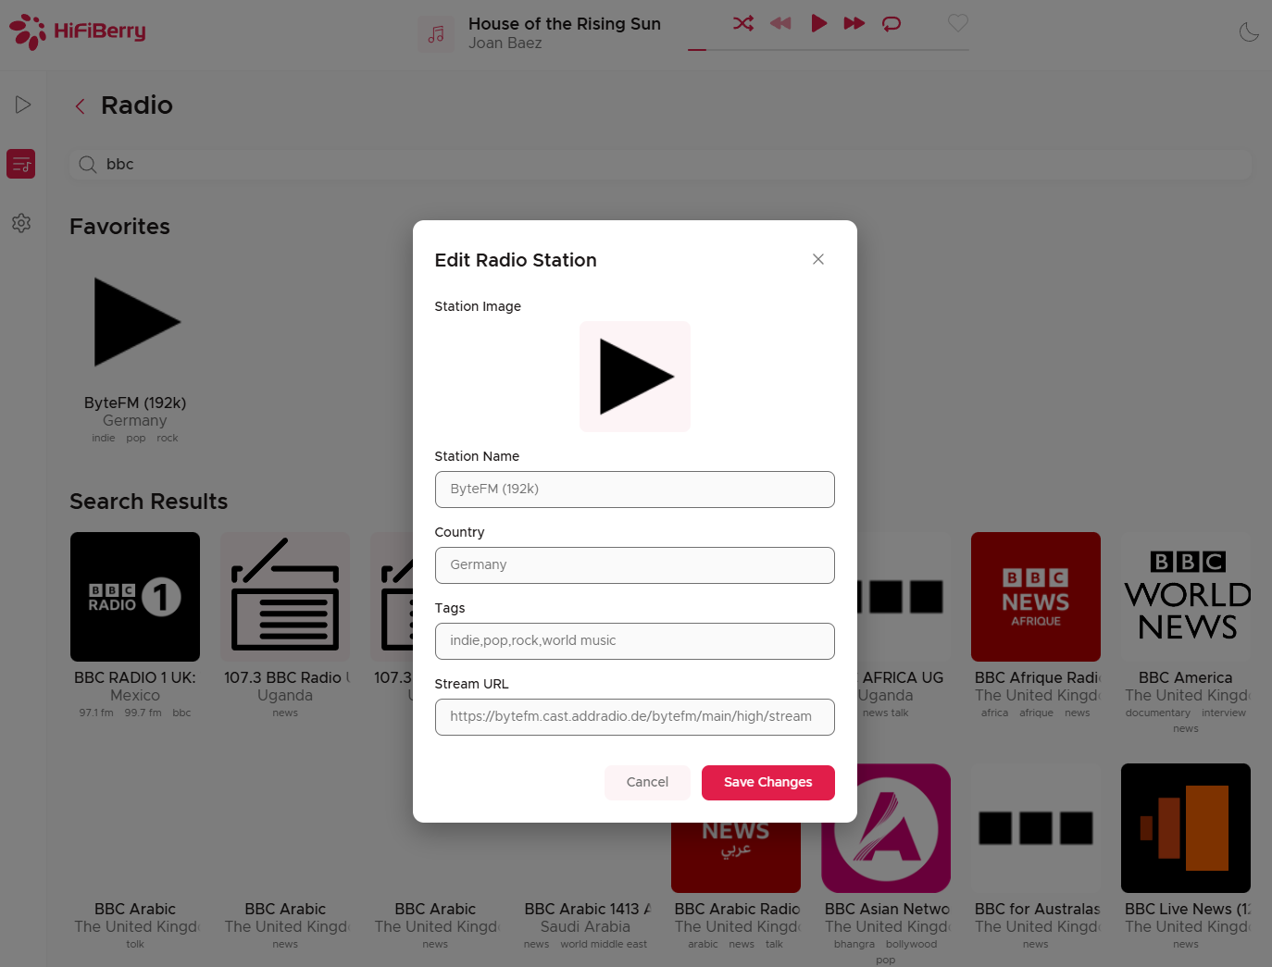This screenshot has height=967, width=1272.
Task: Click the rock tag under ByteFM
Action: tap(168, 439)
